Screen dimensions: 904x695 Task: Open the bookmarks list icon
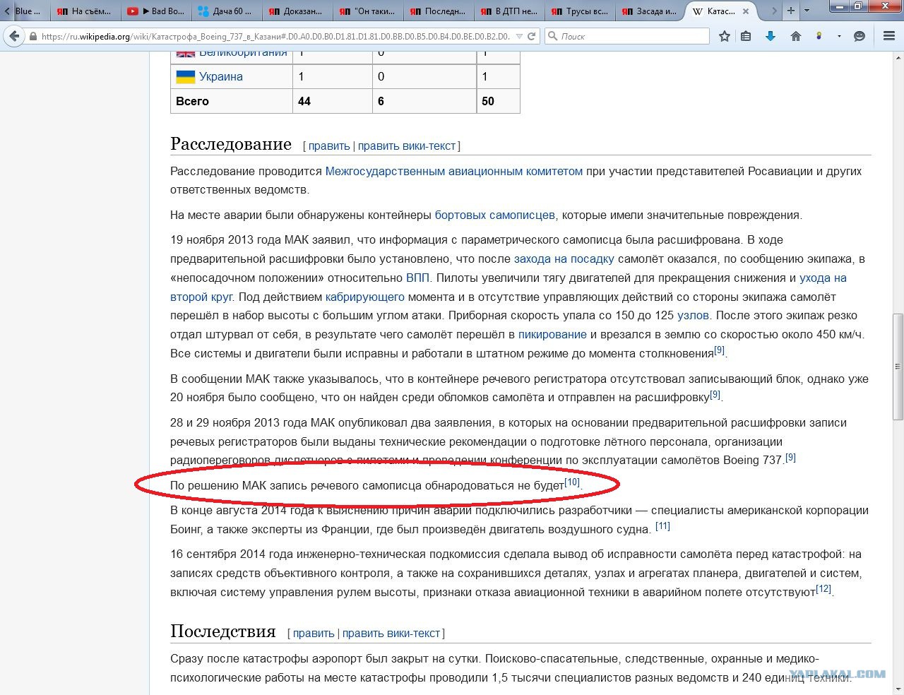coord(746,36)
